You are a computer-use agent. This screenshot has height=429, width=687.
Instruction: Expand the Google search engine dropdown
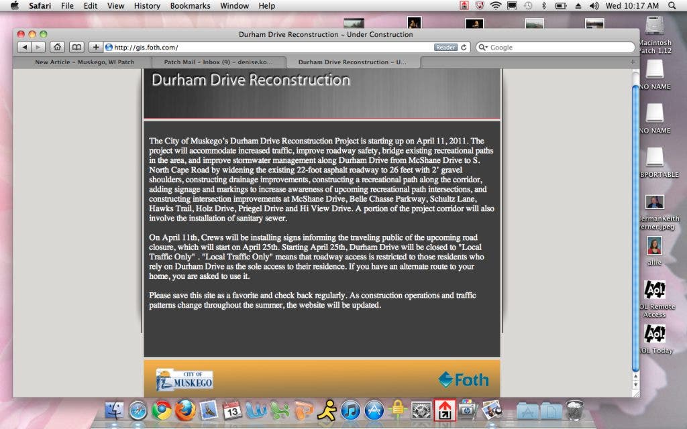click(484, 48)
